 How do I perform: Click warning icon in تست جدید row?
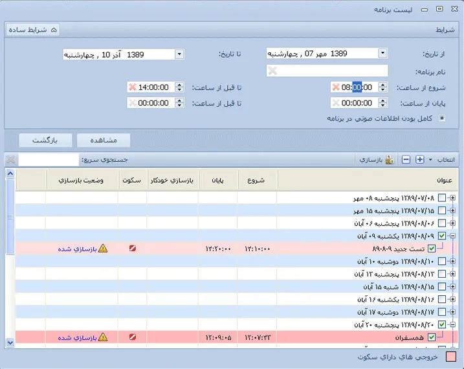[x=103, y=249]
